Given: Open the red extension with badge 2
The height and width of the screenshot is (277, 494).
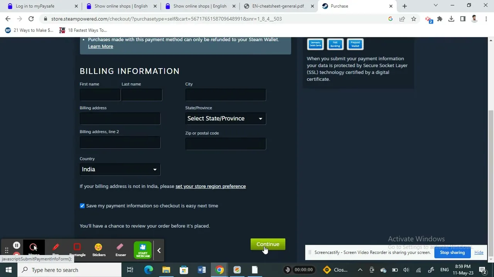Looking at the screenshot, I should [x=428, y=19].
